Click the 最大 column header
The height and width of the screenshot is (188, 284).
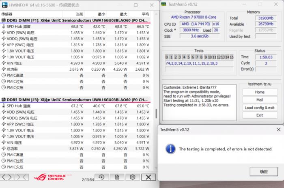click(118, 14)
